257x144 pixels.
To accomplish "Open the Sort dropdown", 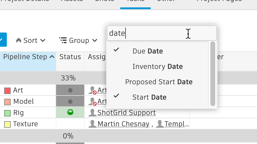I will pos(31,40).
